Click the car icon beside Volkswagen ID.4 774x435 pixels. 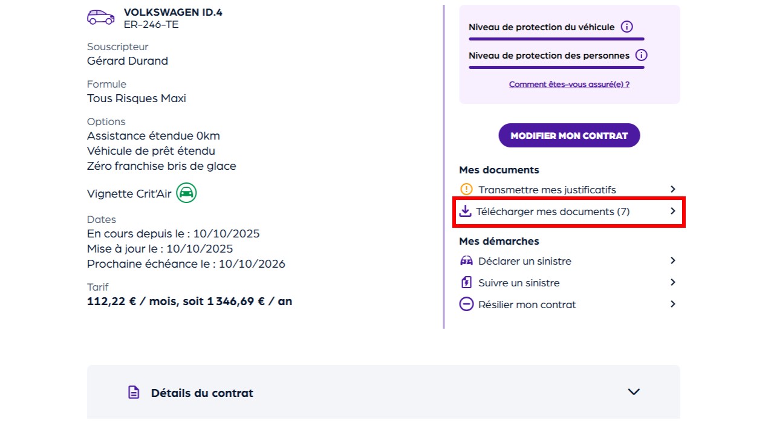click(100, 18)
